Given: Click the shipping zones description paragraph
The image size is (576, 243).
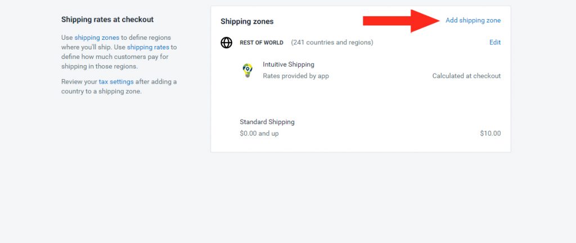Looking at the screenshot, I should click(x=119, y=52).
